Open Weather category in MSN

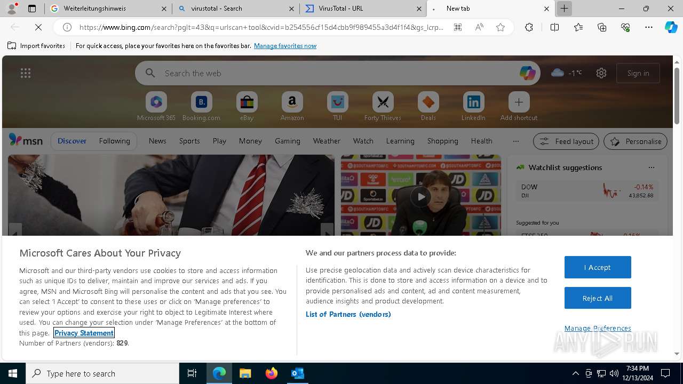pos(327,141)
